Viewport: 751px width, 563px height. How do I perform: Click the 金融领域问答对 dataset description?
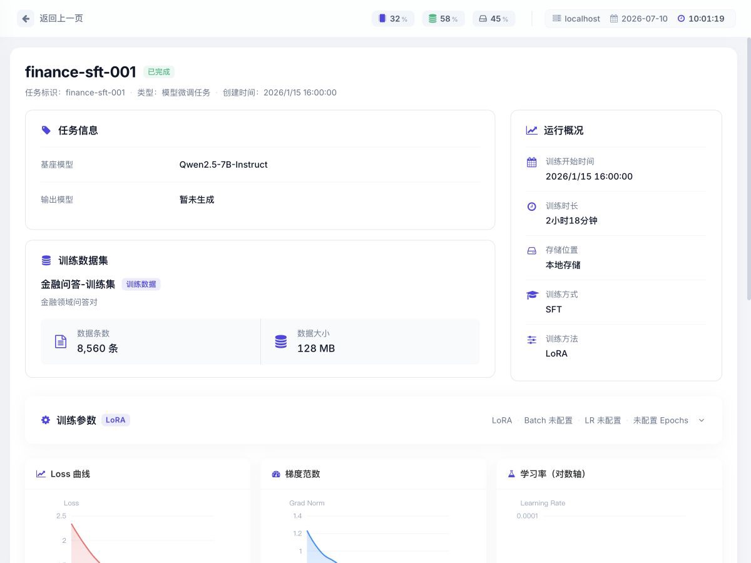point(69,302)
